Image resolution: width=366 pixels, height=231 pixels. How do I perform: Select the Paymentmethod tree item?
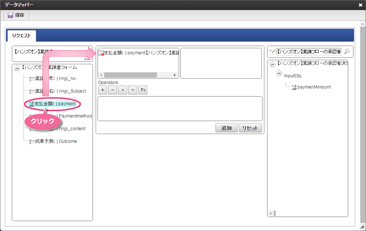pos(75,116)
